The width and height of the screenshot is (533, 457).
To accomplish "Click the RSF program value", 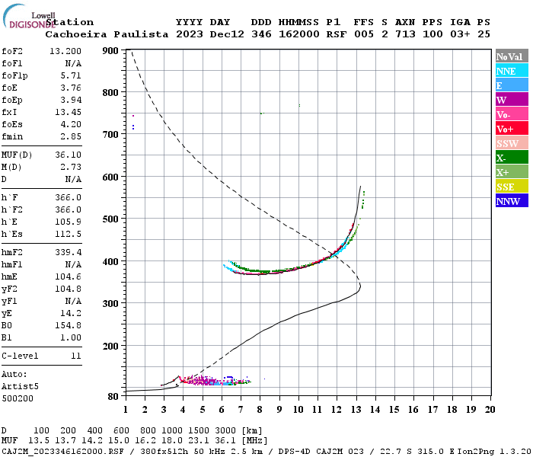I will coord(337,34).
